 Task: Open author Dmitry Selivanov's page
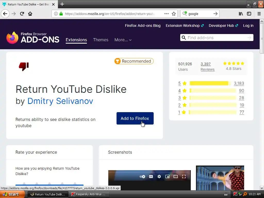(60, 101)
